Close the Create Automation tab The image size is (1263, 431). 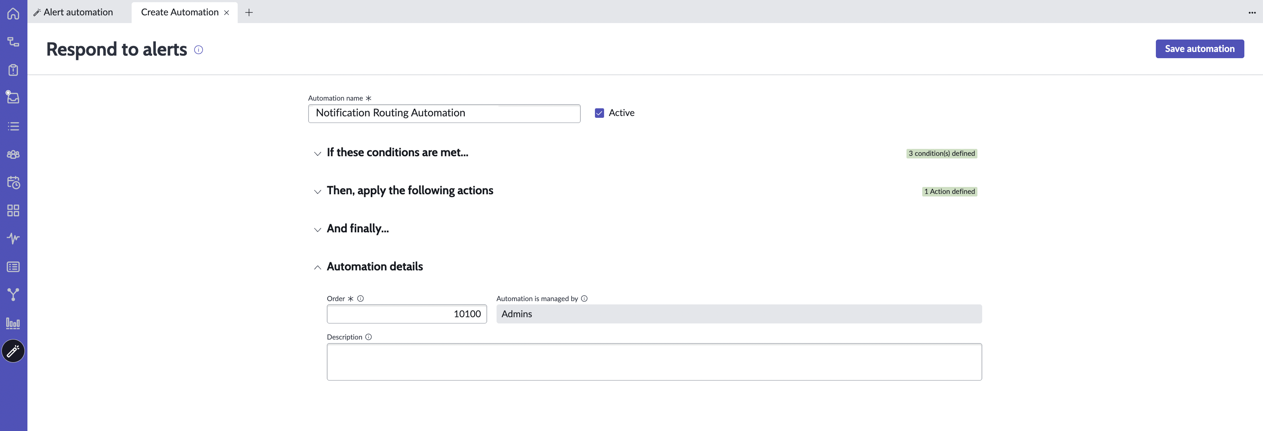(x=226, y=13)
